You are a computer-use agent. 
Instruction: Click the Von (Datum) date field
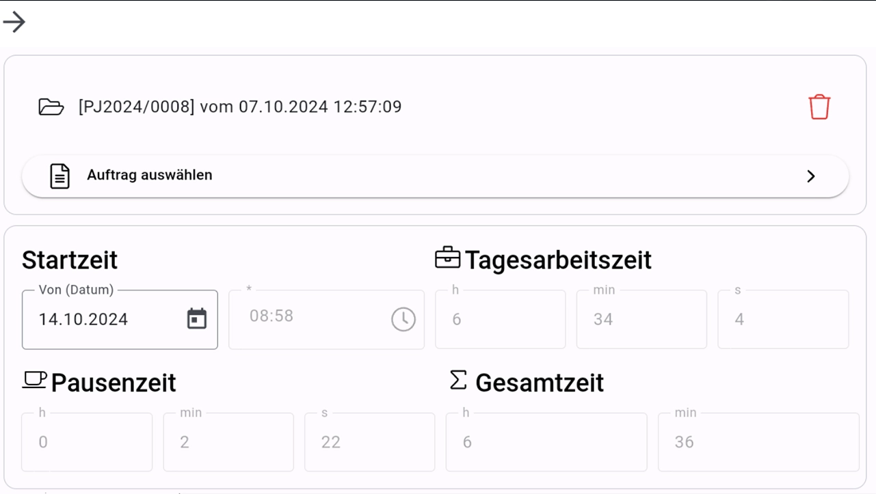(103, 320)
